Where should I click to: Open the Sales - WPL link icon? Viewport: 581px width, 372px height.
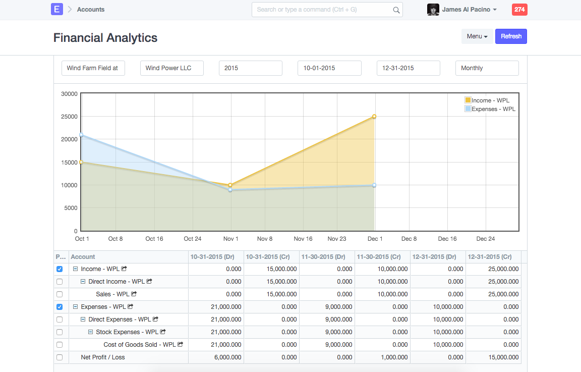(x=134, y=294)
